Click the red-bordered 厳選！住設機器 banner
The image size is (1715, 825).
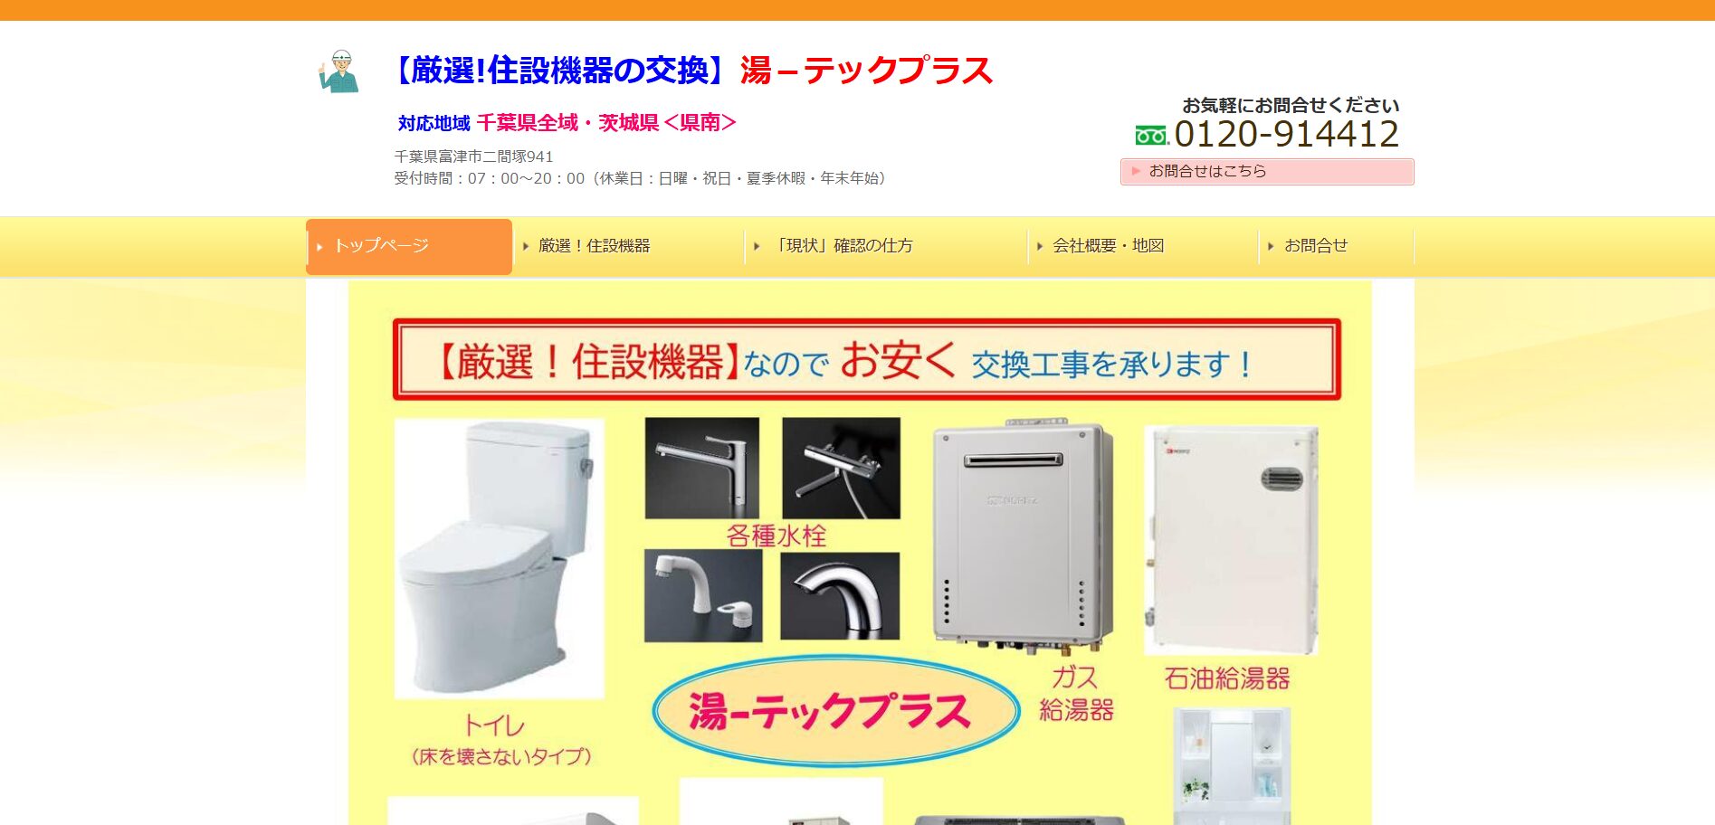pyautogui.click(x=867, y=359)
